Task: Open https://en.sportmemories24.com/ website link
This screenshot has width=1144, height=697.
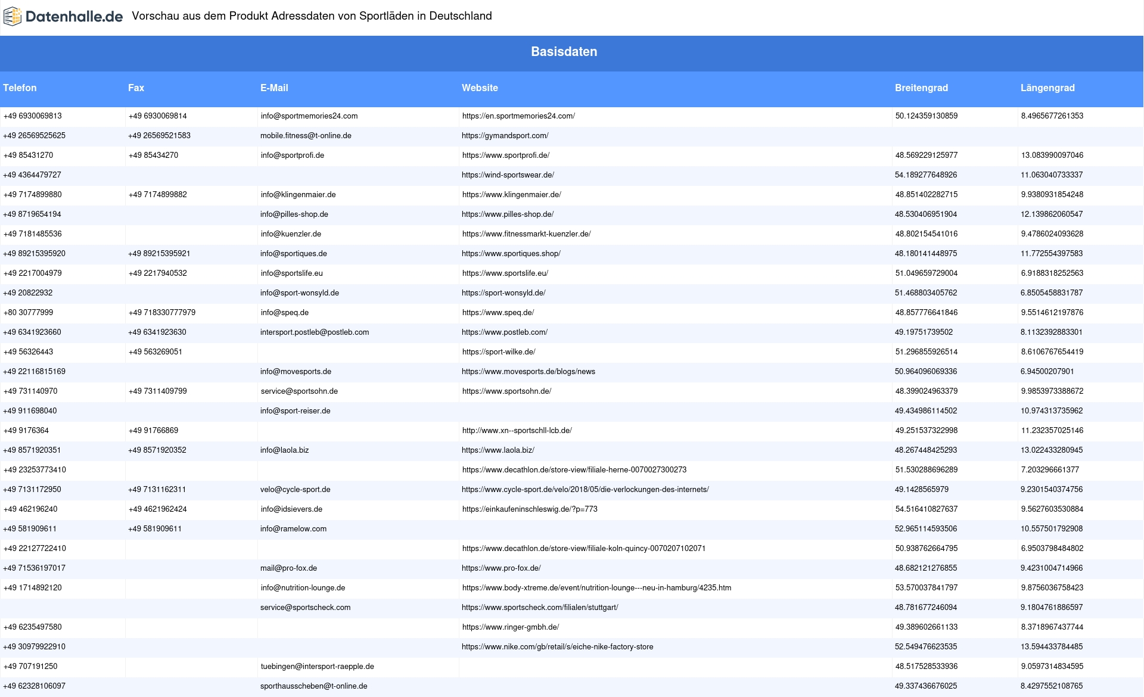Action: (x=518, y=116)
